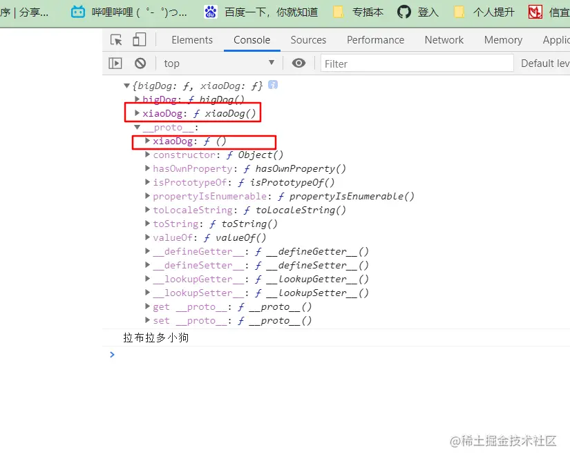Open the Default levels dropdown

coord(545,63)
